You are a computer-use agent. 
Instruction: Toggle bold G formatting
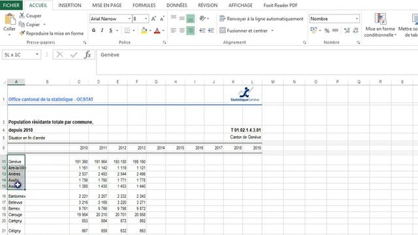point(93,31)
